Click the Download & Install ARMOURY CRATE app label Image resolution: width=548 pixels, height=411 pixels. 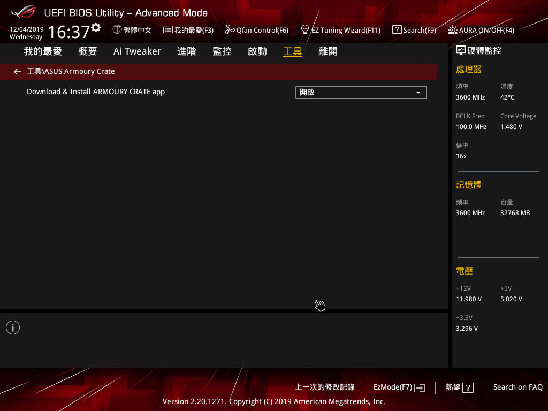pos(96,92)
